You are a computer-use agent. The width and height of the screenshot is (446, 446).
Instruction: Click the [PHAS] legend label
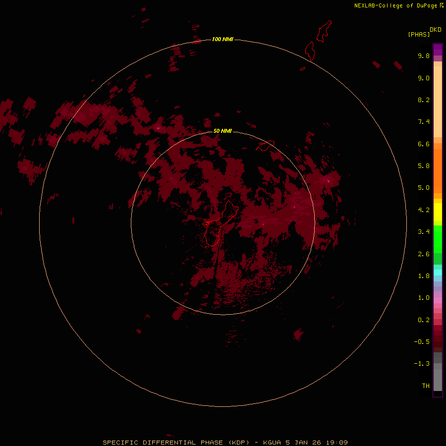[x=419, y=35]
